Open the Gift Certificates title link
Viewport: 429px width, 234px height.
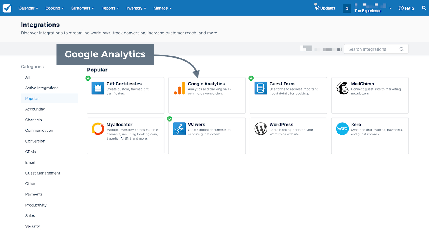point(124,84)
